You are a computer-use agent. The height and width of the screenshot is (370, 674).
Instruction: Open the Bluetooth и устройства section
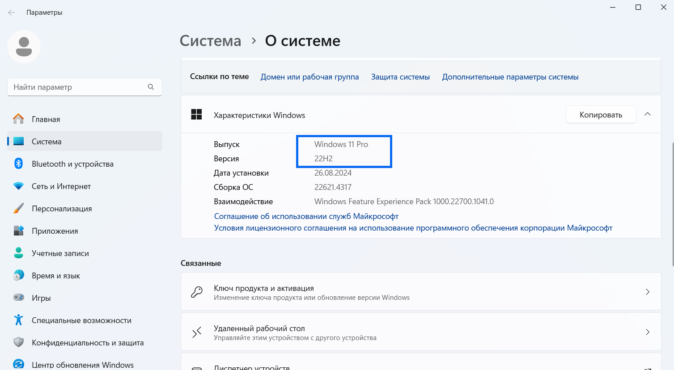click(72, 164)
